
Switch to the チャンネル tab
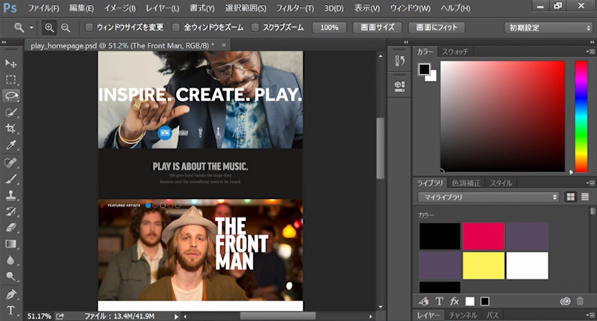click(463, 315)
